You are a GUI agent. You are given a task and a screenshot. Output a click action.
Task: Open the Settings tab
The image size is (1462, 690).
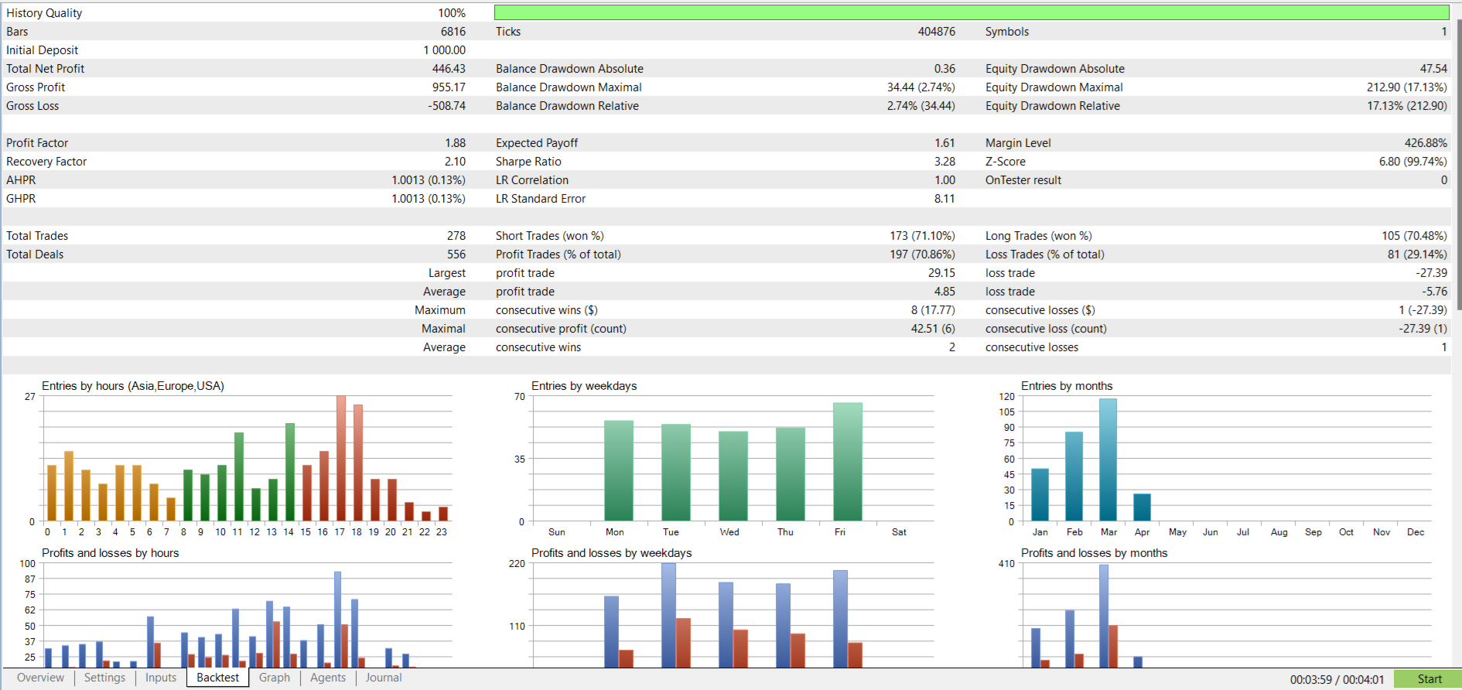104,678
